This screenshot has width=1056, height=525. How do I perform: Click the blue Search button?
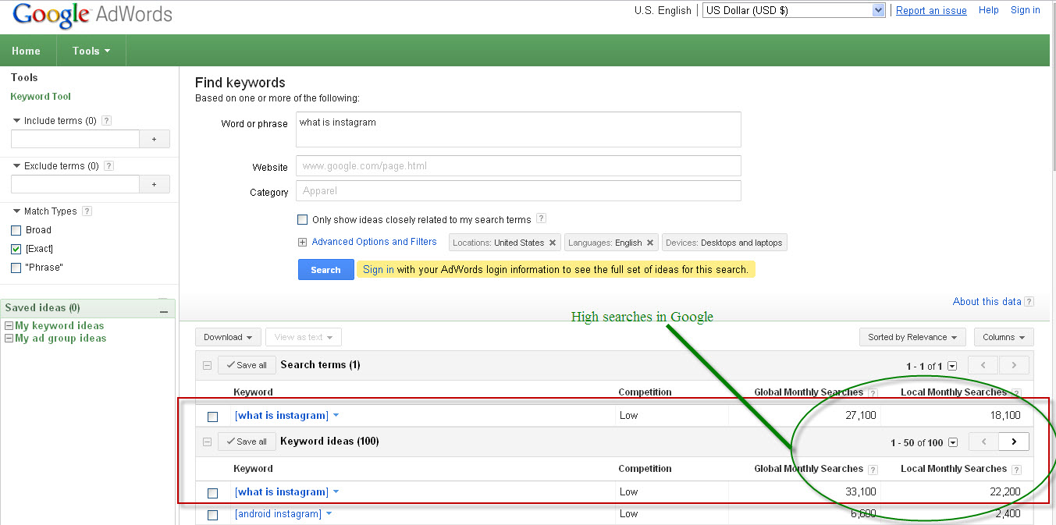(325, 270)
